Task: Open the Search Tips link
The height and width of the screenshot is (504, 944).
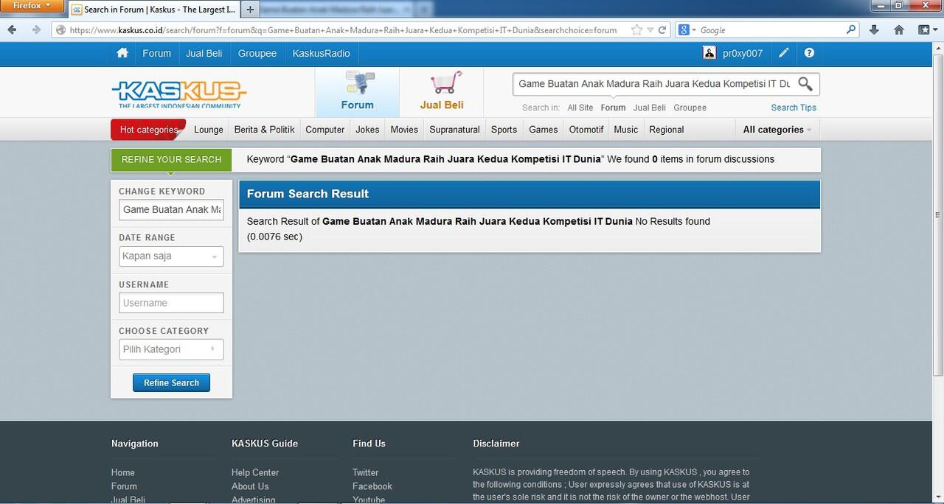Action: coord(794,108)
